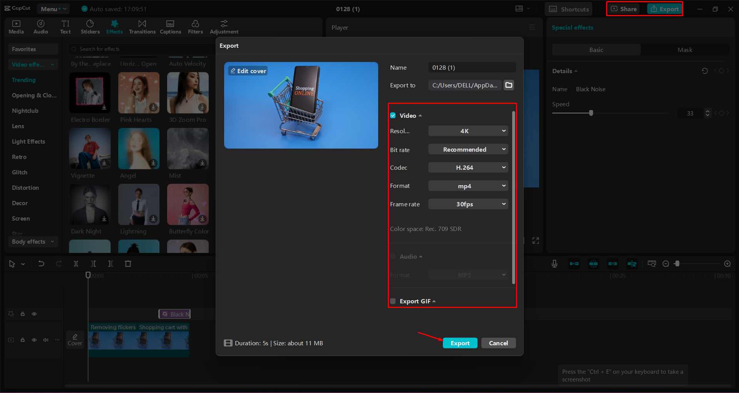Open the Text panel
This screenshot has height=393, width=739.
[x=65, y=27]
